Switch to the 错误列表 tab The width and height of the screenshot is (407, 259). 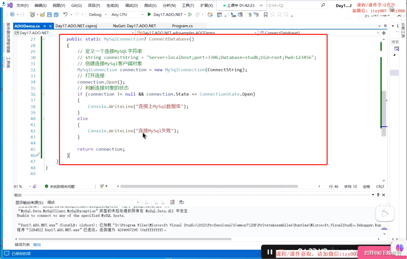tap(22, 245)
